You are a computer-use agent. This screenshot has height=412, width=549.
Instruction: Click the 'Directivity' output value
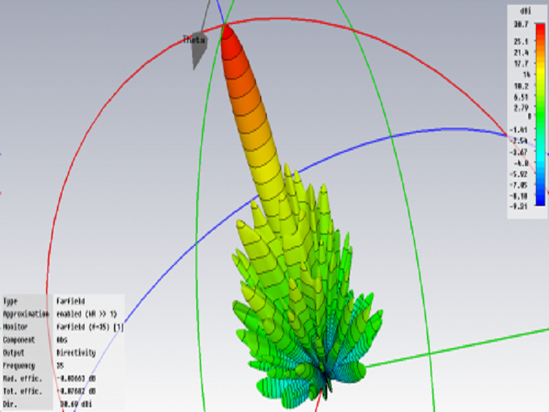(76, 352)
